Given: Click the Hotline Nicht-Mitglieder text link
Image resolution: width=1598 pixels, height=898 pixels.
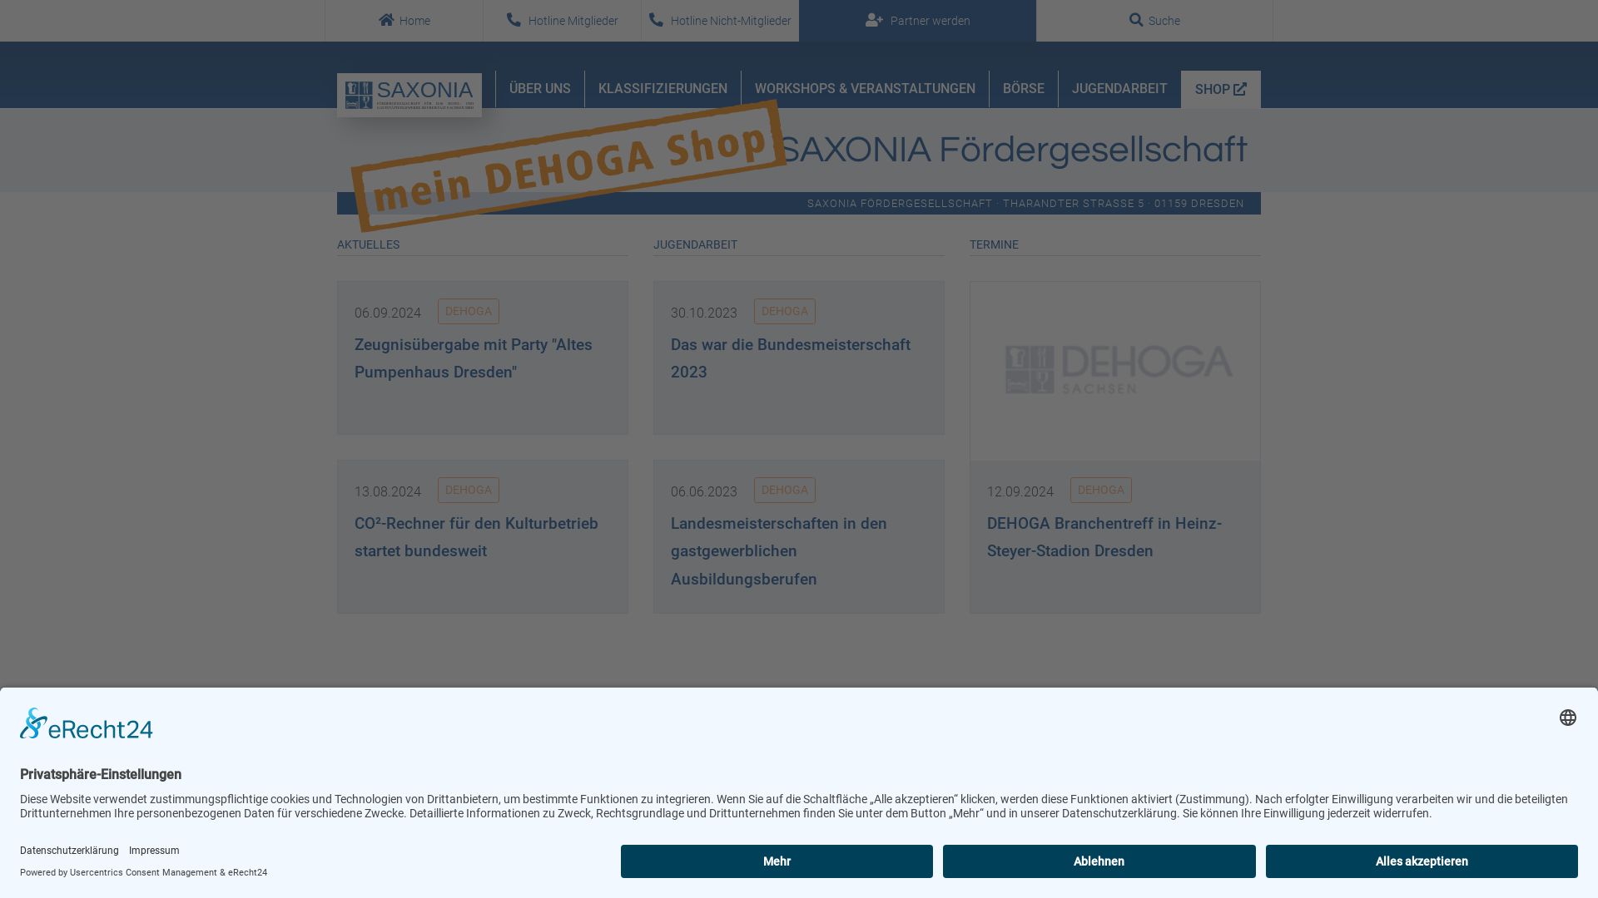Looking at the screenshot, I should [x=731, y=21].
